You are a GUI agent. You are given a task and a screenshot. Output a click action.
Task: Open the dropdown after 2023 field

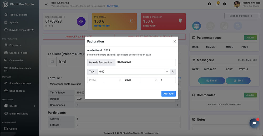[x=149, y=80]
